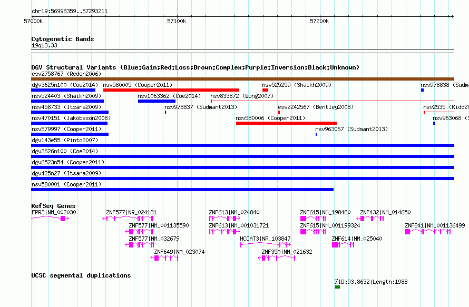Screen dimensions: 469x307
Task: Open the ZNF432|NM_014650 gene glyph
Action: pyautogui.click(x=370, y=219)
